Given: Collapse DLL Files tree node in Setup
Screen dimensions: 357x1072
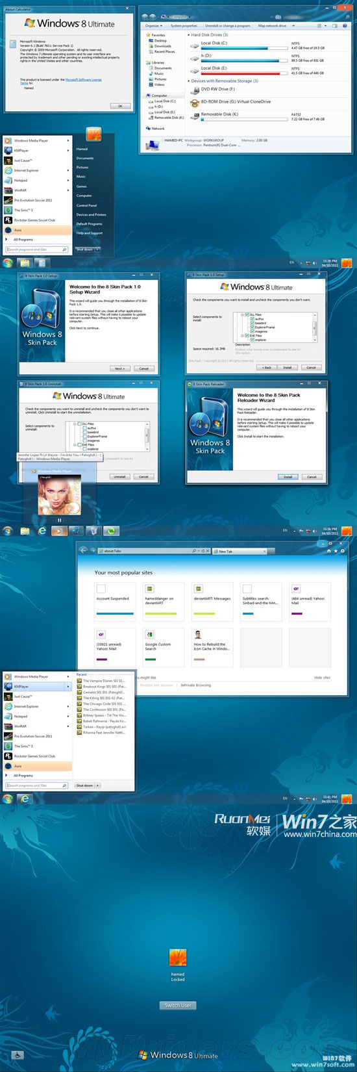Looking at the screenshot, I should click(x=243, y=314).
